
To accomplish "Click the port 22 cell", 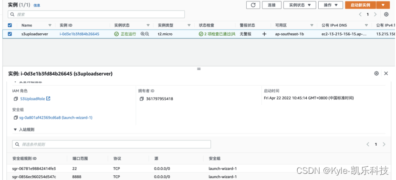I will pyautogui.click(x=74, y=169).
